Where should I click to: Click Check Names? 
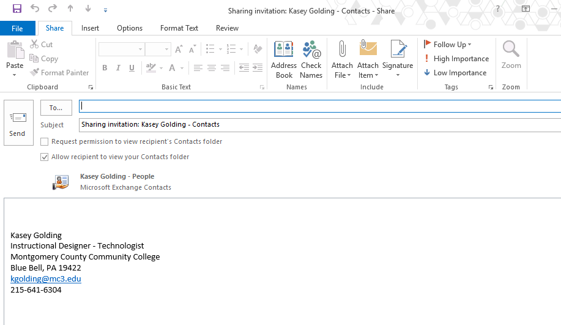click(x=311, y=59)
